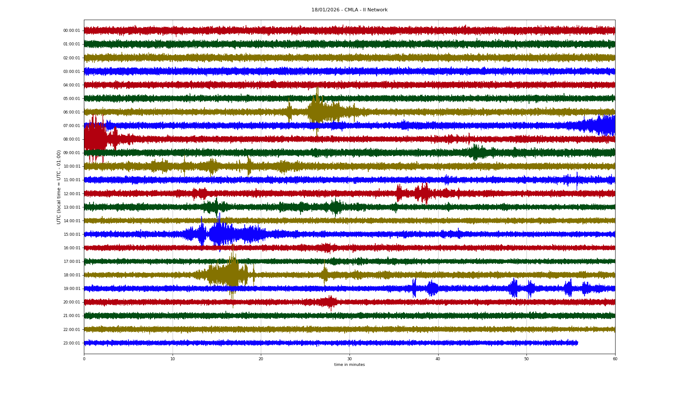The height and width of the screenshot is (393, 699).
Task: Select the 18:00:01 row time label
Action: (72, 275)
